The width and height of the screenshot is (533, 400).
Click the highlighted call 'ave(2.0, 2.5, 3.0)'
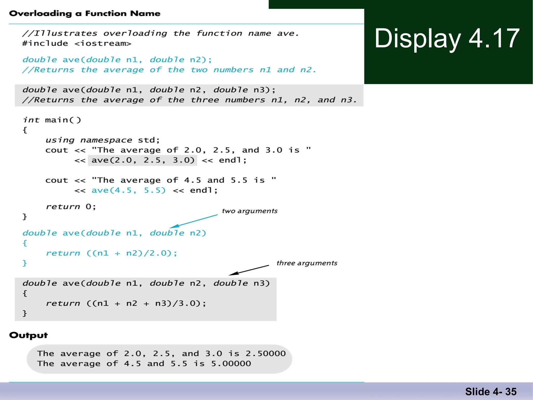tap(143, 160)
